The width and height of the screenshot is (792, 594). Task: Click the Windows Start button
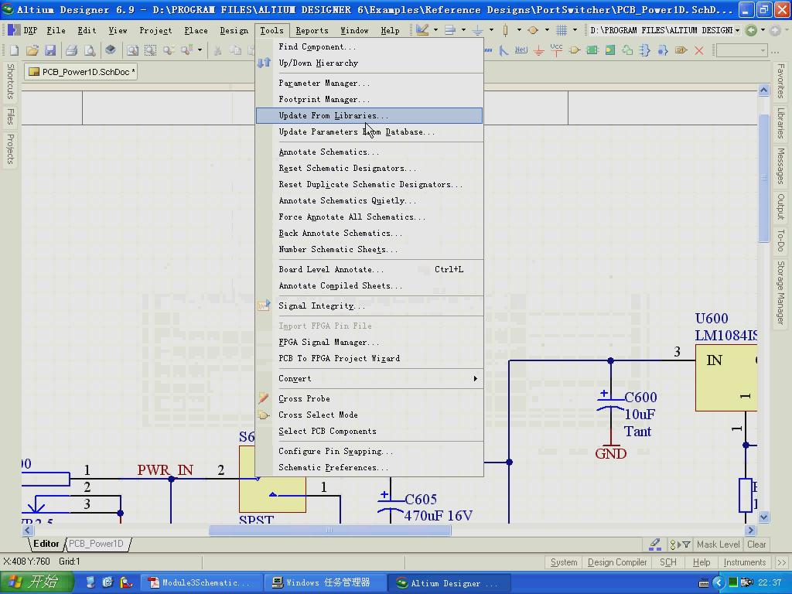pyautogui.click(x=36, y=582)
